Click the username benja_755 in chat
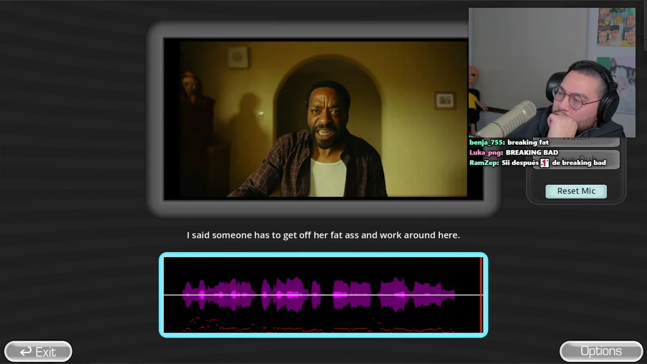 pos(487,143)
